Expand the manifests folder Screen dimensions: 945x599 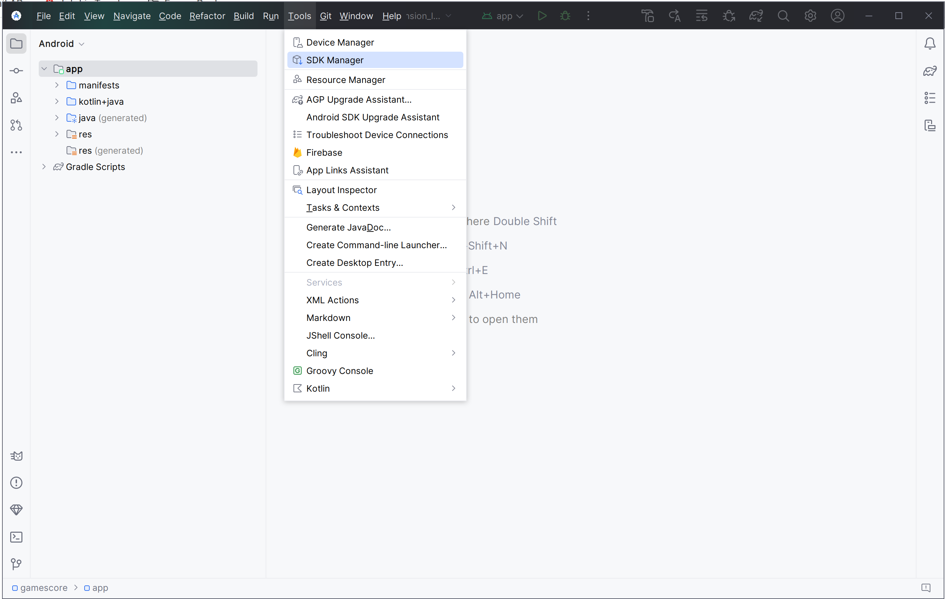tap(57, 85)
